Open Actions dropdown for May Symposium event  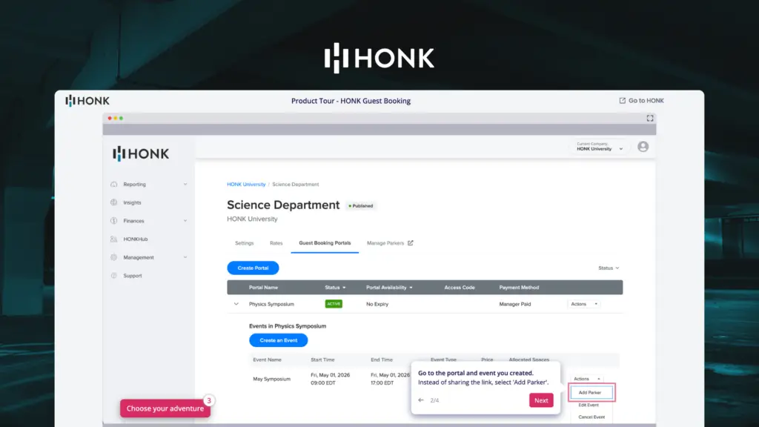[x=587, y=379]
